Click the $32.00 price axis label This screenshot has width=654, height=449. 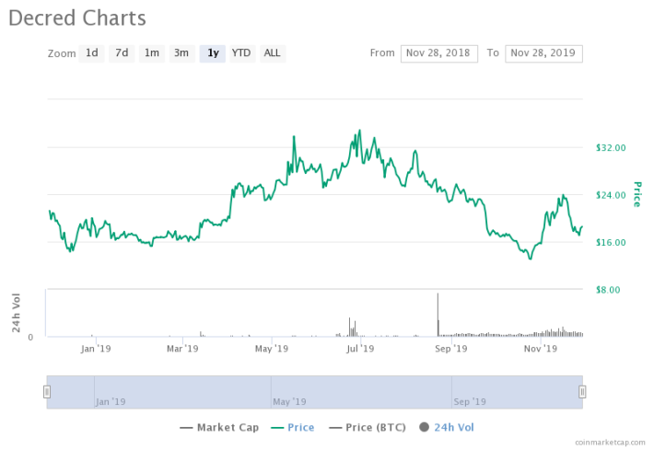coord(611,148)
